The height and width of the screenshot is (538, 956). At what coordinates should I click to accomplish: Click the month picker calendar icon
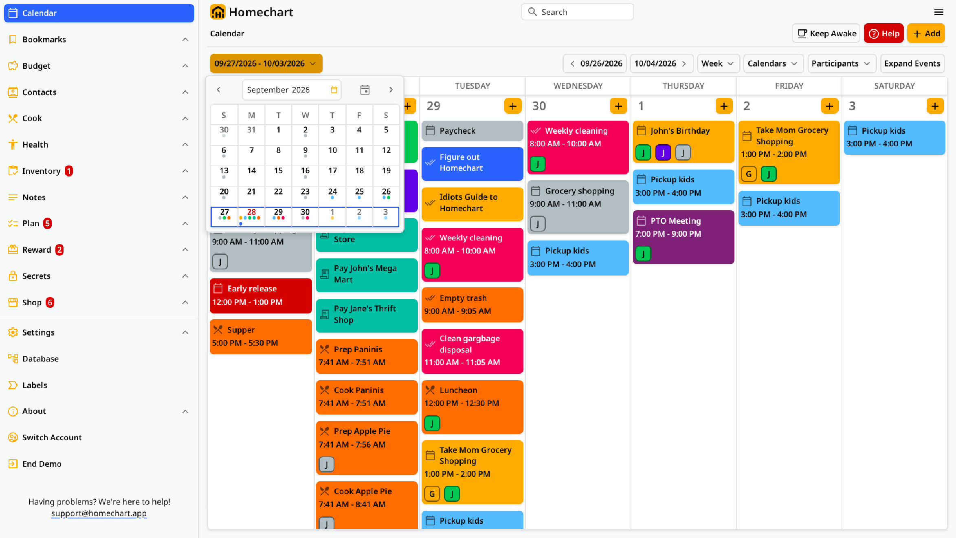(x=334, y=90)
